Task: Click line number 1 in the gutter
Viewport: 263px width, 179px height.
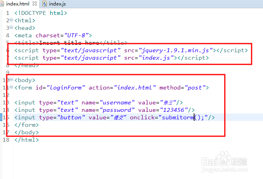Action: (x=7, y=13)
